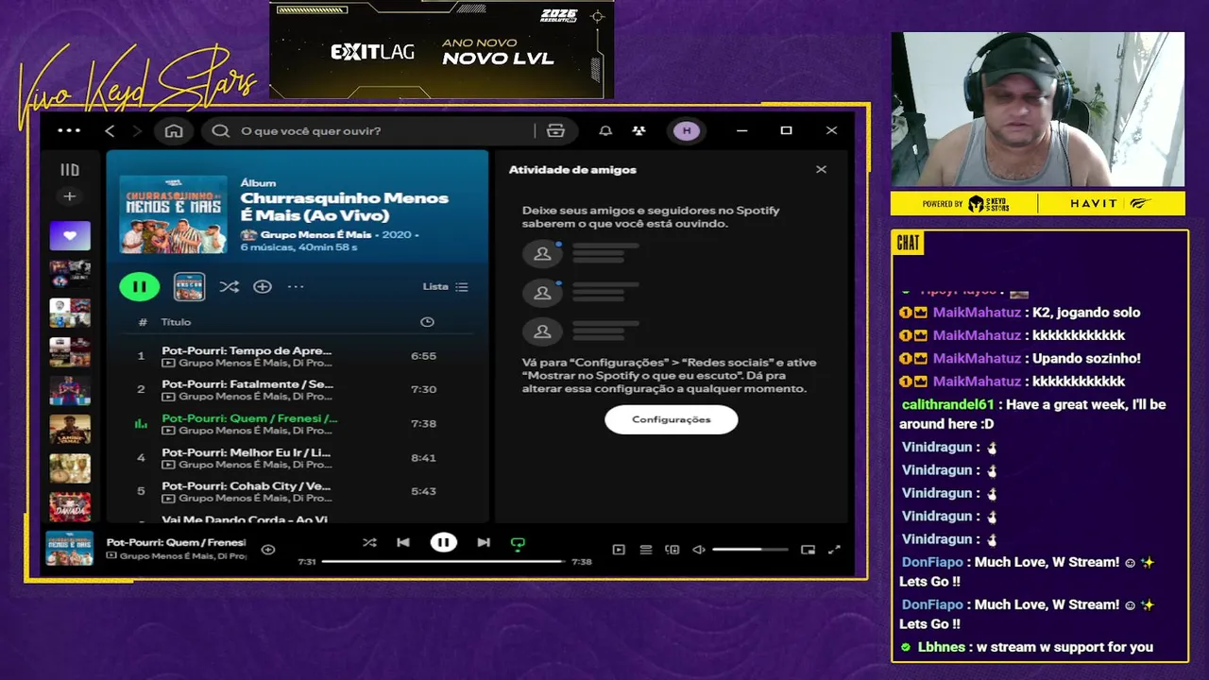Click chat username 'calithrandel61'

point(947,404)
